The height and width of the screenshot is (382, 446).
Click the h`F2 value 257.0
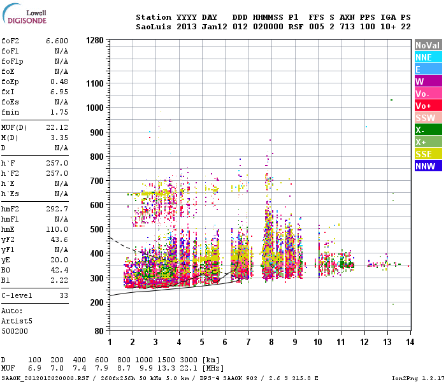coord(57,173)
